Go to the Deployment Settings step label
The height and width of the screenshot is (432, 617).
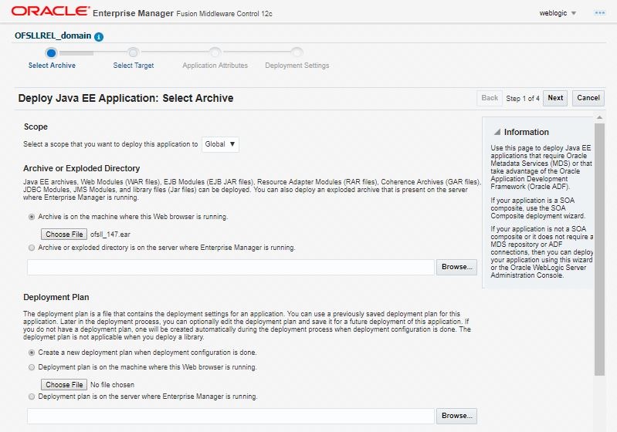(297, 66)
